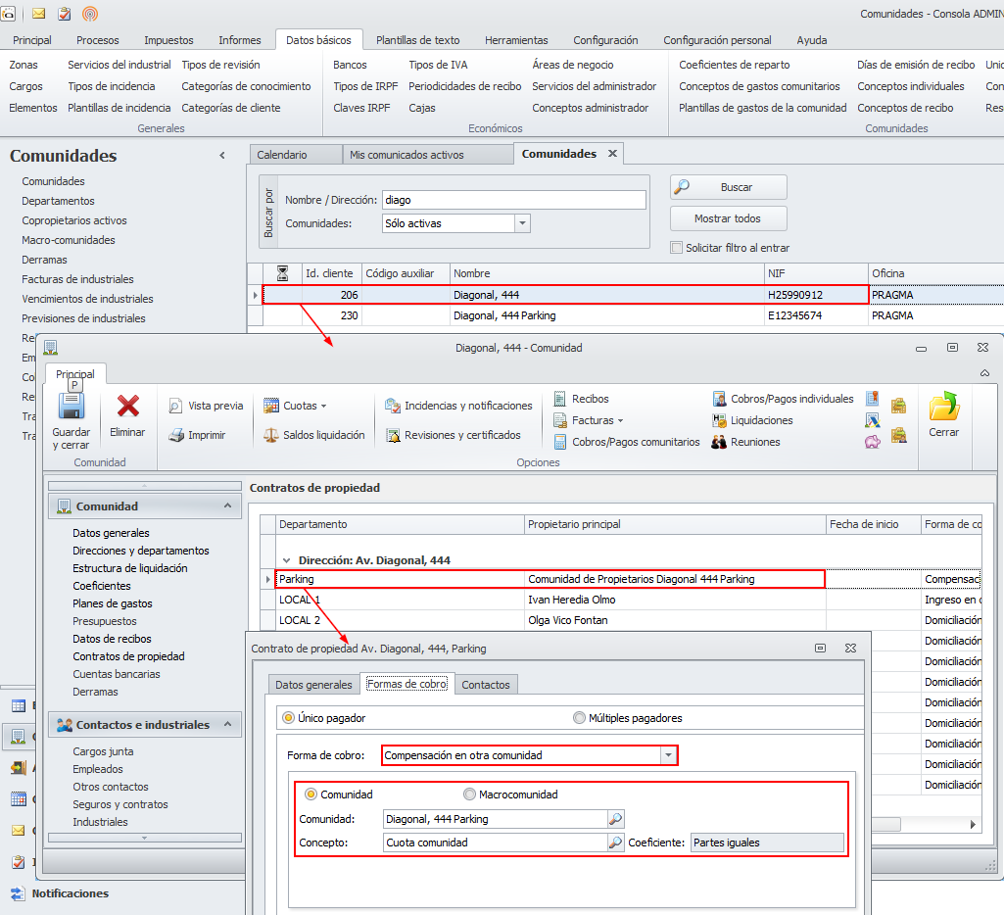Click the red Eliminar X icon

127,407
